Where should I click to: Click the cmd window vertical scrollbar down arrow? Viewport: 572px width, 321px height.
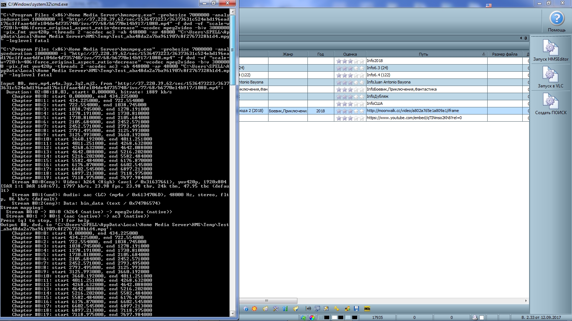tap(233, 314)
